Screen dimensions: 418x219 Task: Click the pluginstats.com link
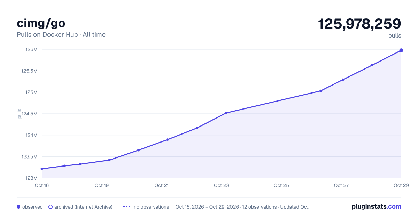[376, 206]
